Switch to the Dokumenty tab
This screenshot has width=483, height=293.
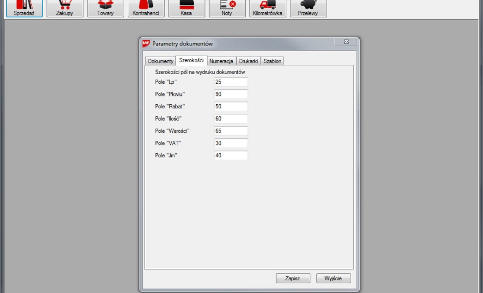click(x=160, y=61)
